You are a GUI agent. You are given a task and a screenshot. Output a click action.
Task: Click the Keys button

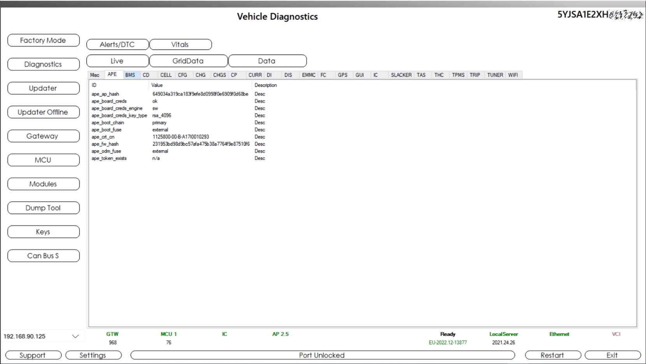click(x=43, y=232)
